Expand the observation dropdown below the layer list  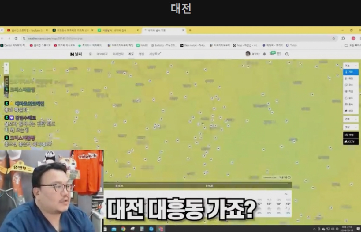tap(351, 119)
